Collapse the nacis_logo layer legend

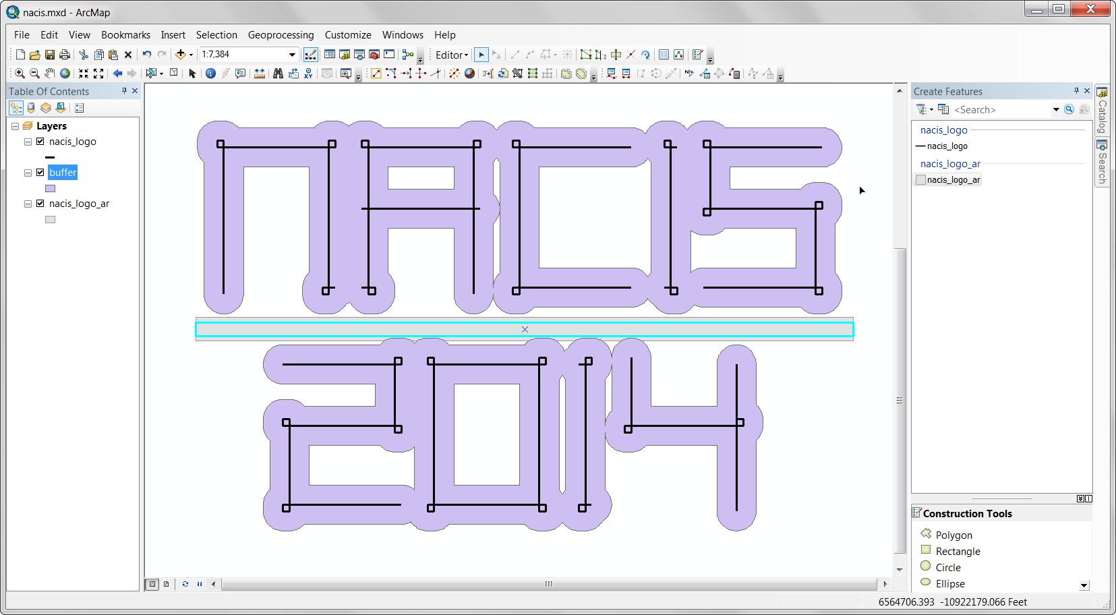point(28,142)
